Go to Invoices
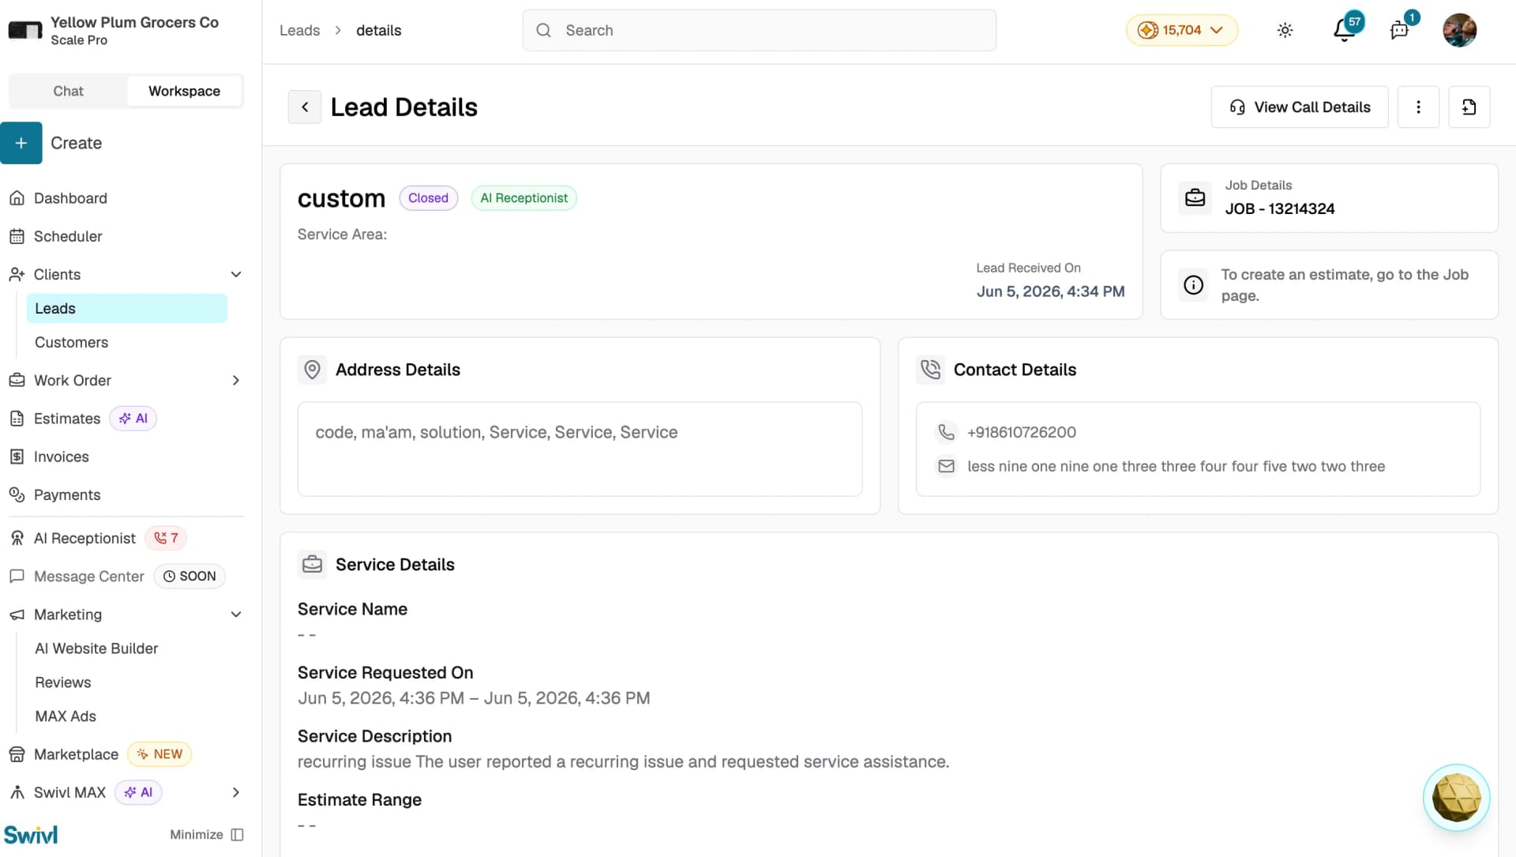Viewport: 1516px width, 857px height. 61,457
